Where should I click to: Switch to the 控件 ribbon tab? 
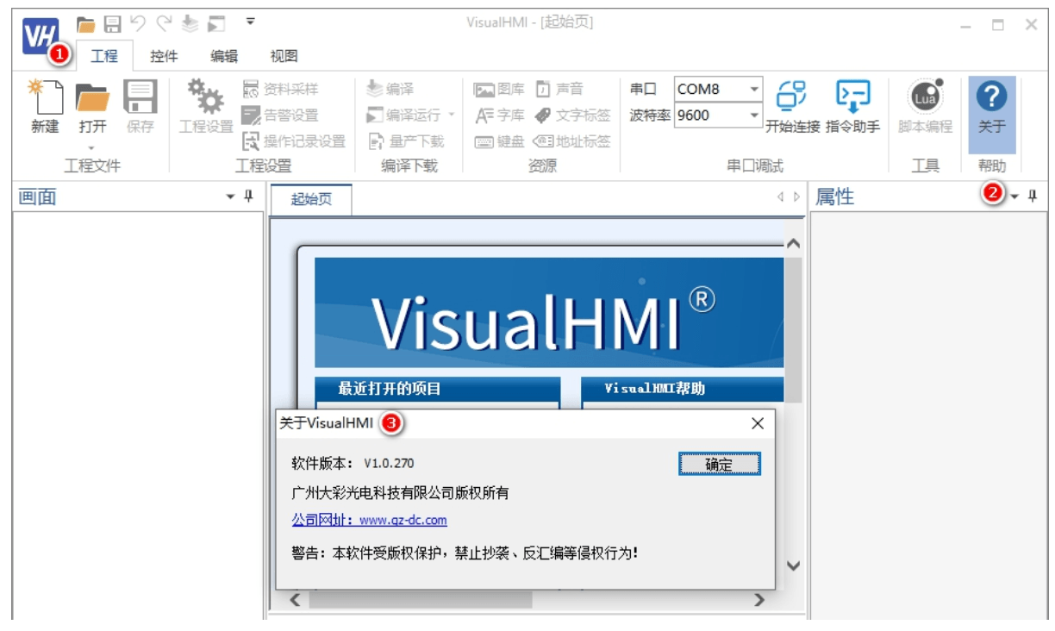tap(164, 56)
